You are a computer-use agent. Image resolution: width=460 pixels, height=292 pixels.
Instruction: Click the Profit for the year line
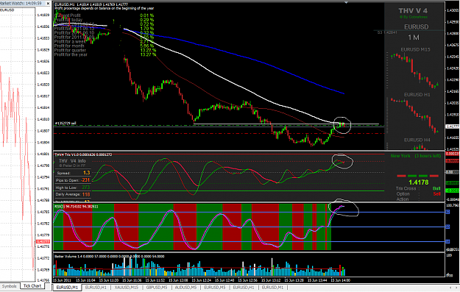coord(105,54)
